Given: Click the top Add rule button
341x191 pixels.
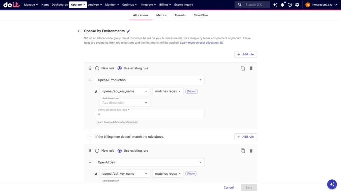Looking at the screenshot, I should point(245,54).
